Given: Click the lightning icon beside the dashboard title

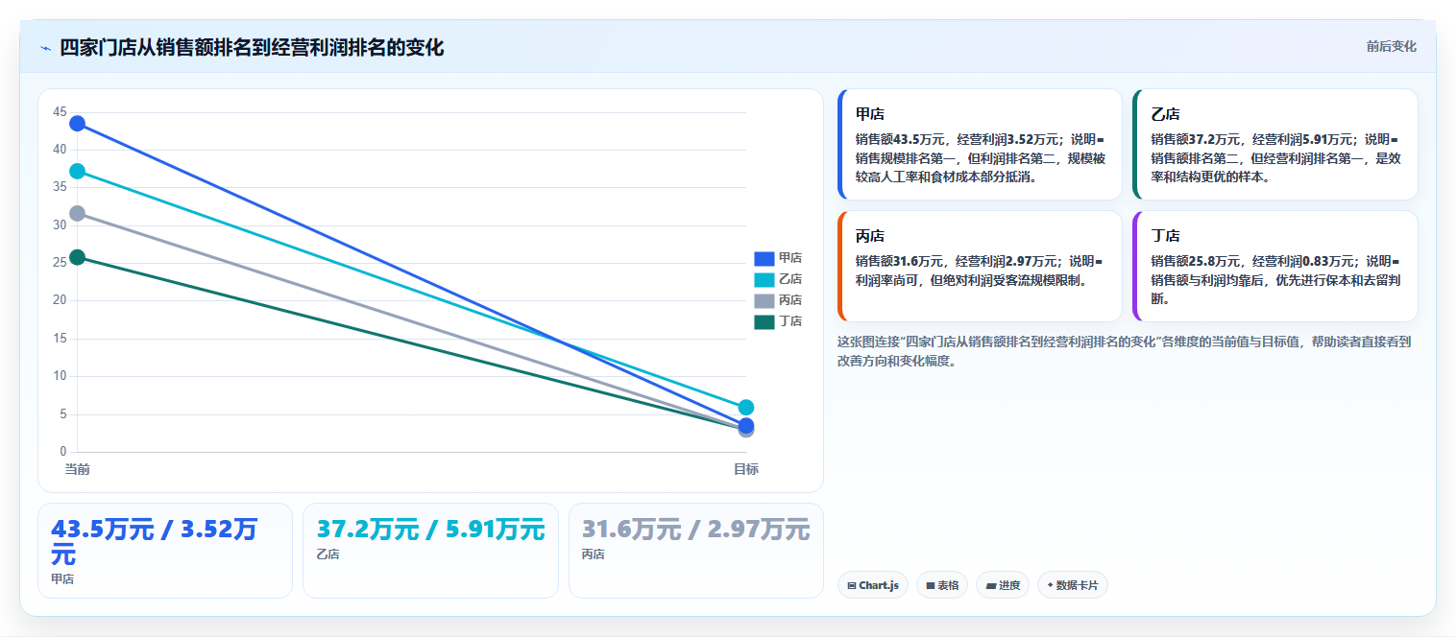Looking at the screenshot, I should click(45, 48).
